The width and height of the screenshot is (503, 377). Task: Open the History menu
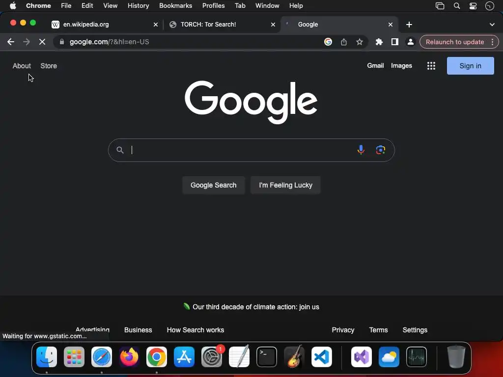138,6
